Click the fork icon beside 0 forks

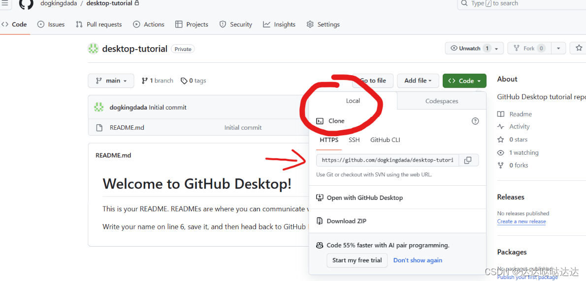coord(500,165)
